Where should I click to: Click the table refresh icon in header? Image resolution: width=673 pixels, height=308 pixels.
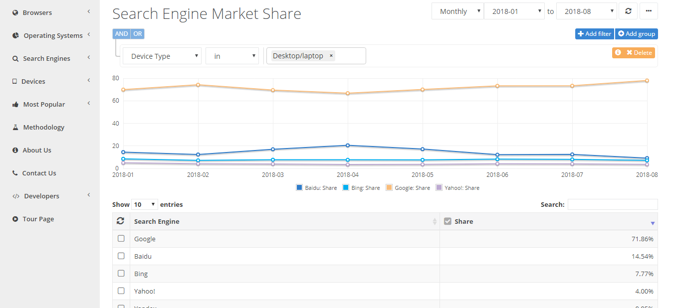(x=121, y=221)
